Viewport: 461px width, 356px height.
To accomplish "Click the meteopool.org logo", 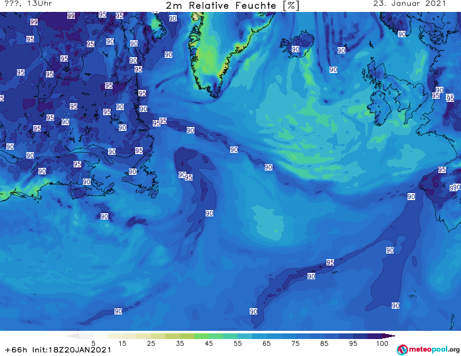I will click(428, 350).
